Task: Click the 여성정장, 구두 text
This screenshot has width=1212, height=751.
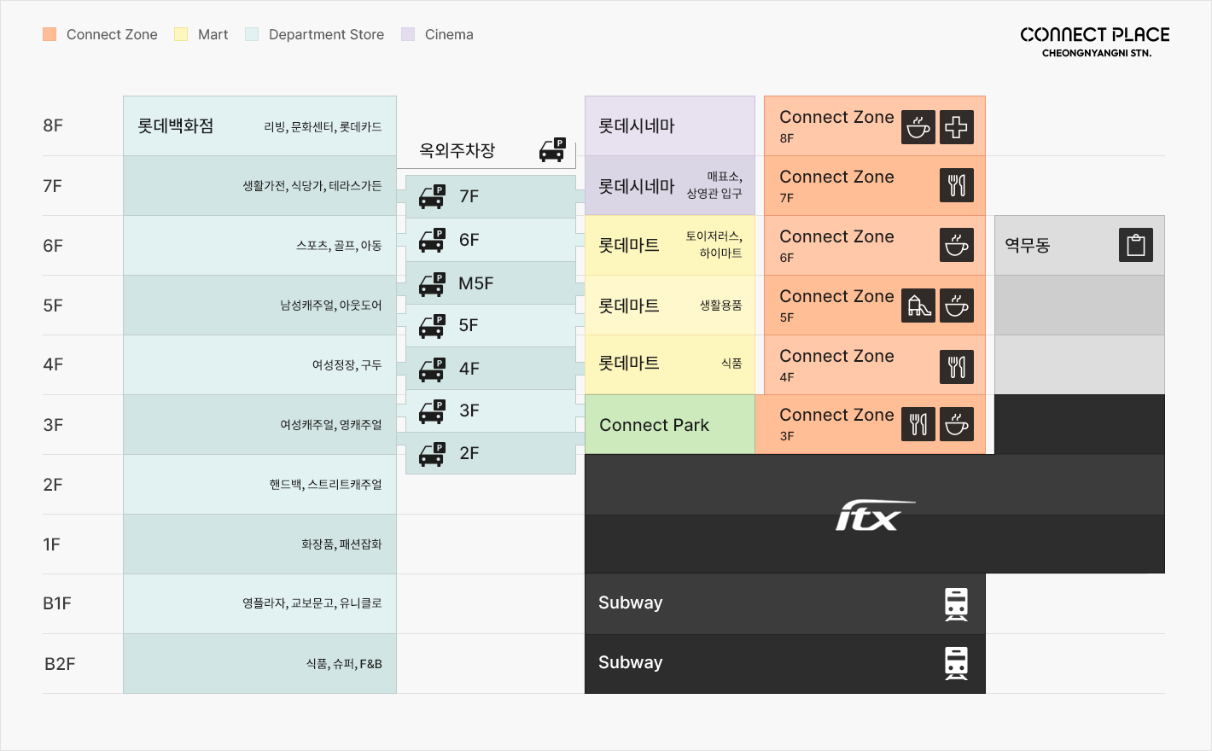Action: (x=347, y=364)
